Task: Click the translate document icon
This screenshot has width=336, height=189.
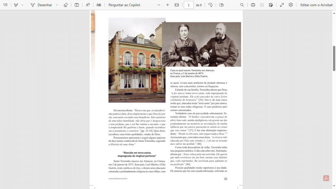Action: (x=99, y=5)
